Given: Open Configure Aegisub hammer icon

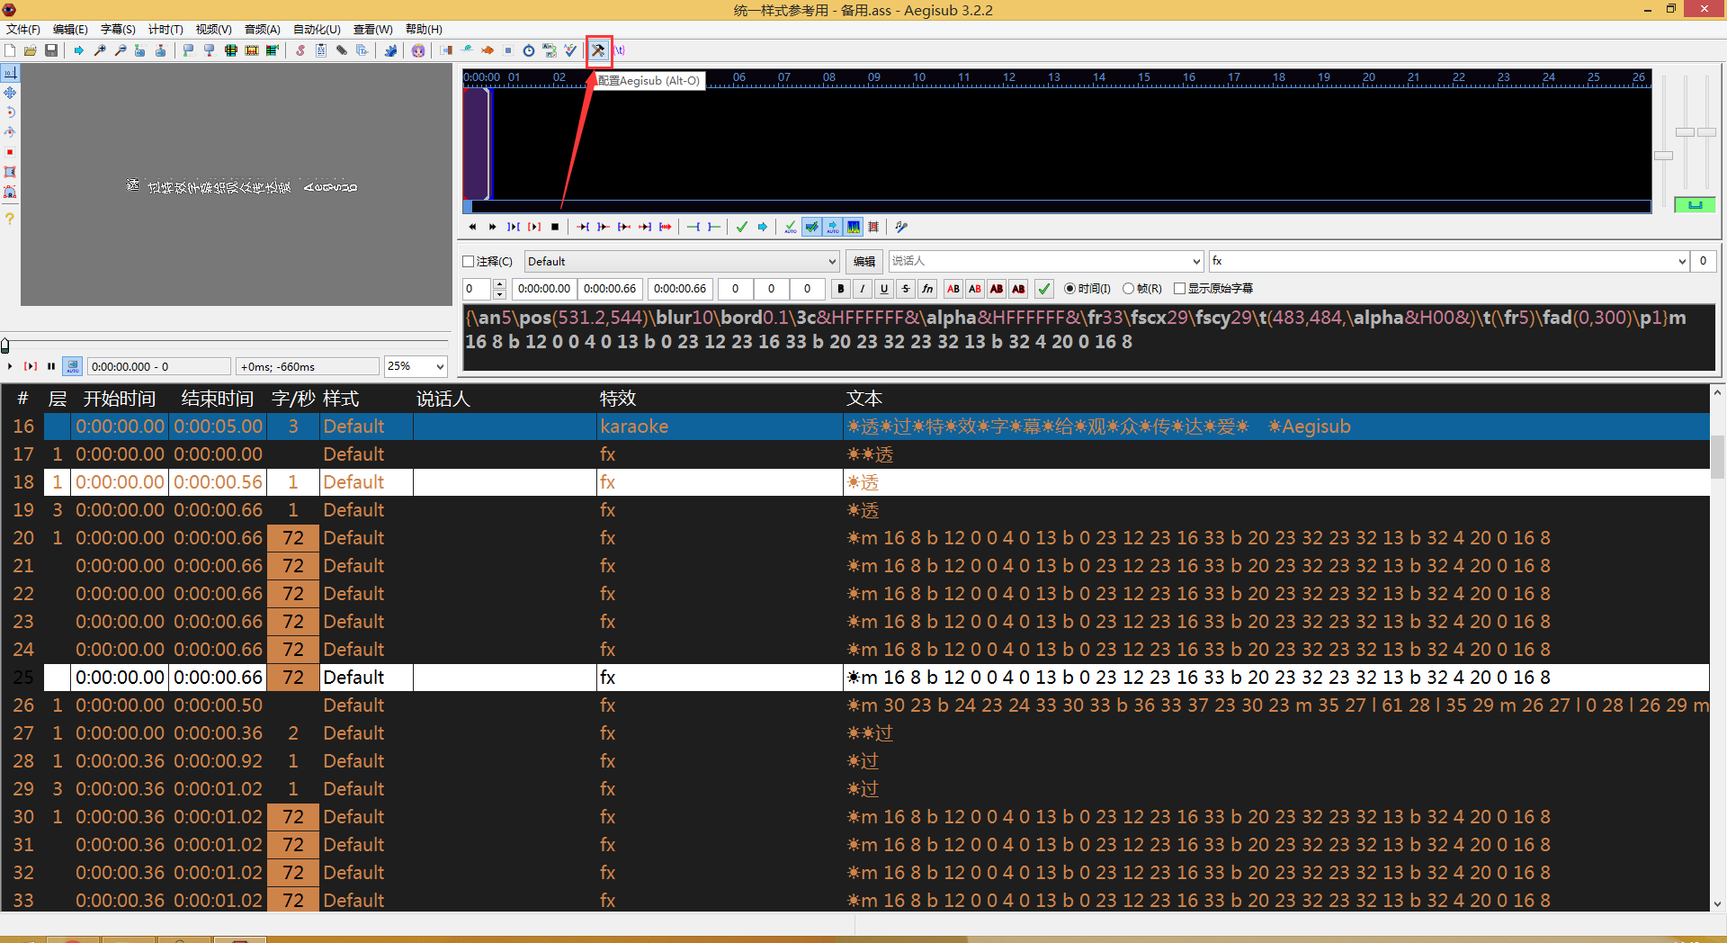Looking at the screenshot, I should tap(599, 50).
